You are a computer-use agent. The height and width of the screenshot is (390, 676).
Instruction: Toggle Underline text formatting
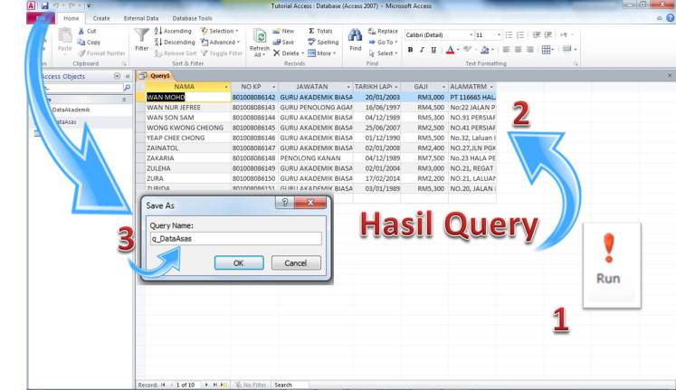pos(434,50)
